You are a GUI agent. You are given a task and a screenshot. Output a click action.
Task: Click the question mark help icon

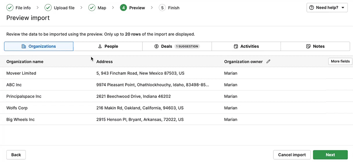click(312, 7)
